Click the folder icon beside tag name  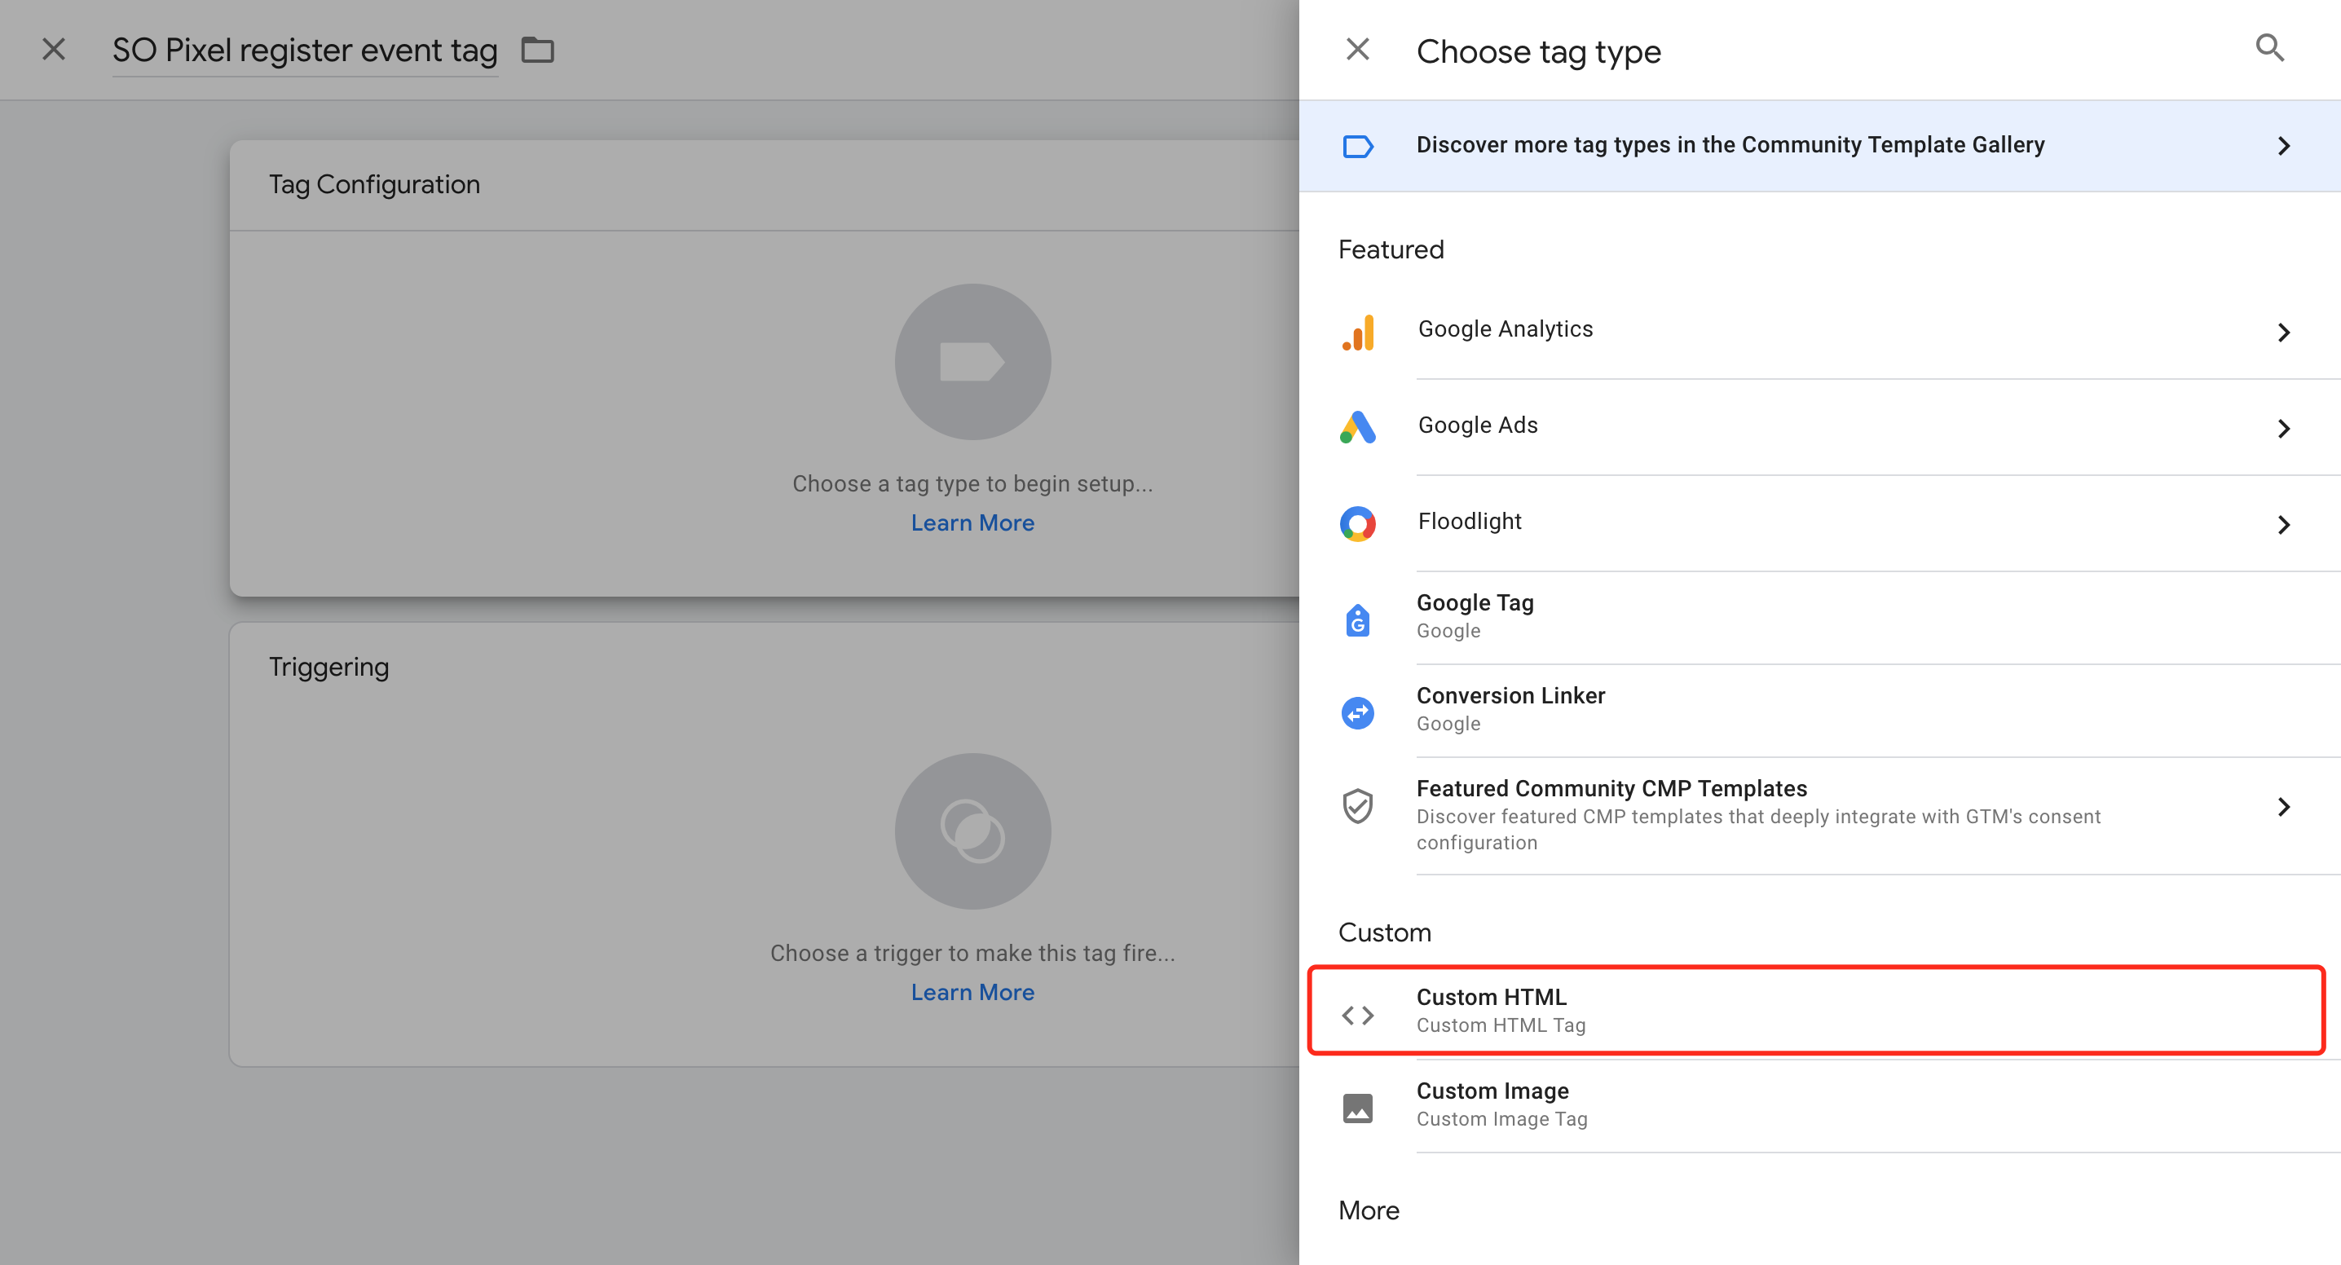click(537, 50)
